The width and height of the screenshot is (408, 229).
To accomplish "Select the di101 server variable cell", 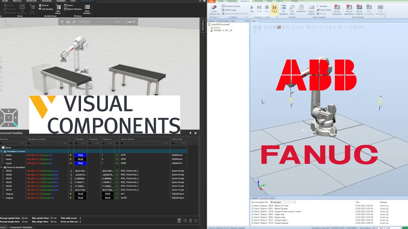I will click(145, 155).
